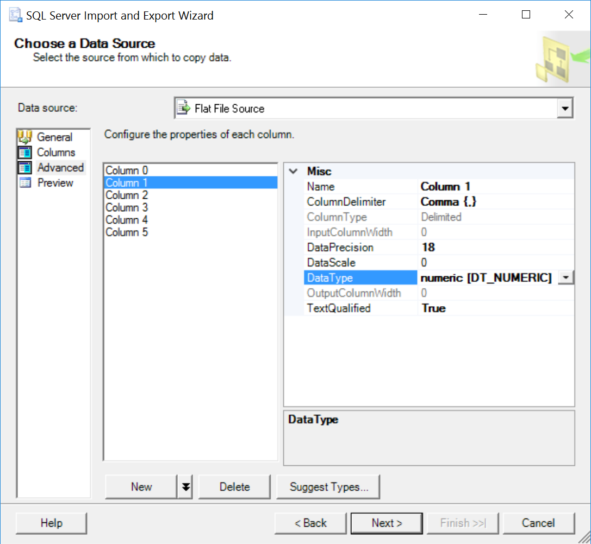Viewport: 591px width, 544px height.
Task: Click the General page icon
Action: 26,137
